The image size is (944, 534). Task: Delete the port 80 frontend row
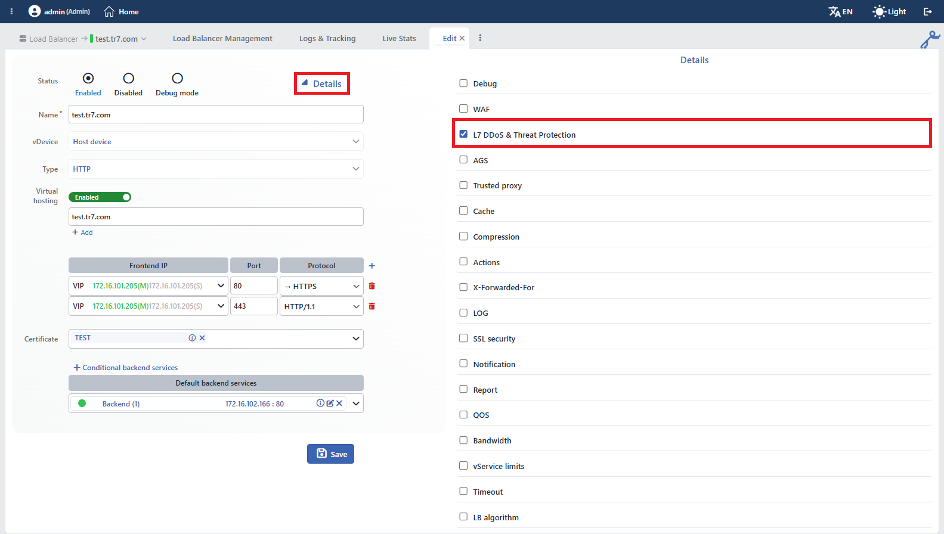tap(372, 286)
